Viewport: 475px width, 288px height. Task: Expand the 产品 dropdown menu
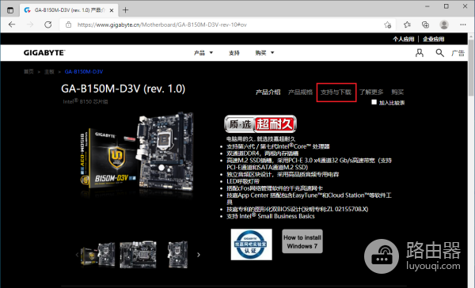(x=203, y=53)
